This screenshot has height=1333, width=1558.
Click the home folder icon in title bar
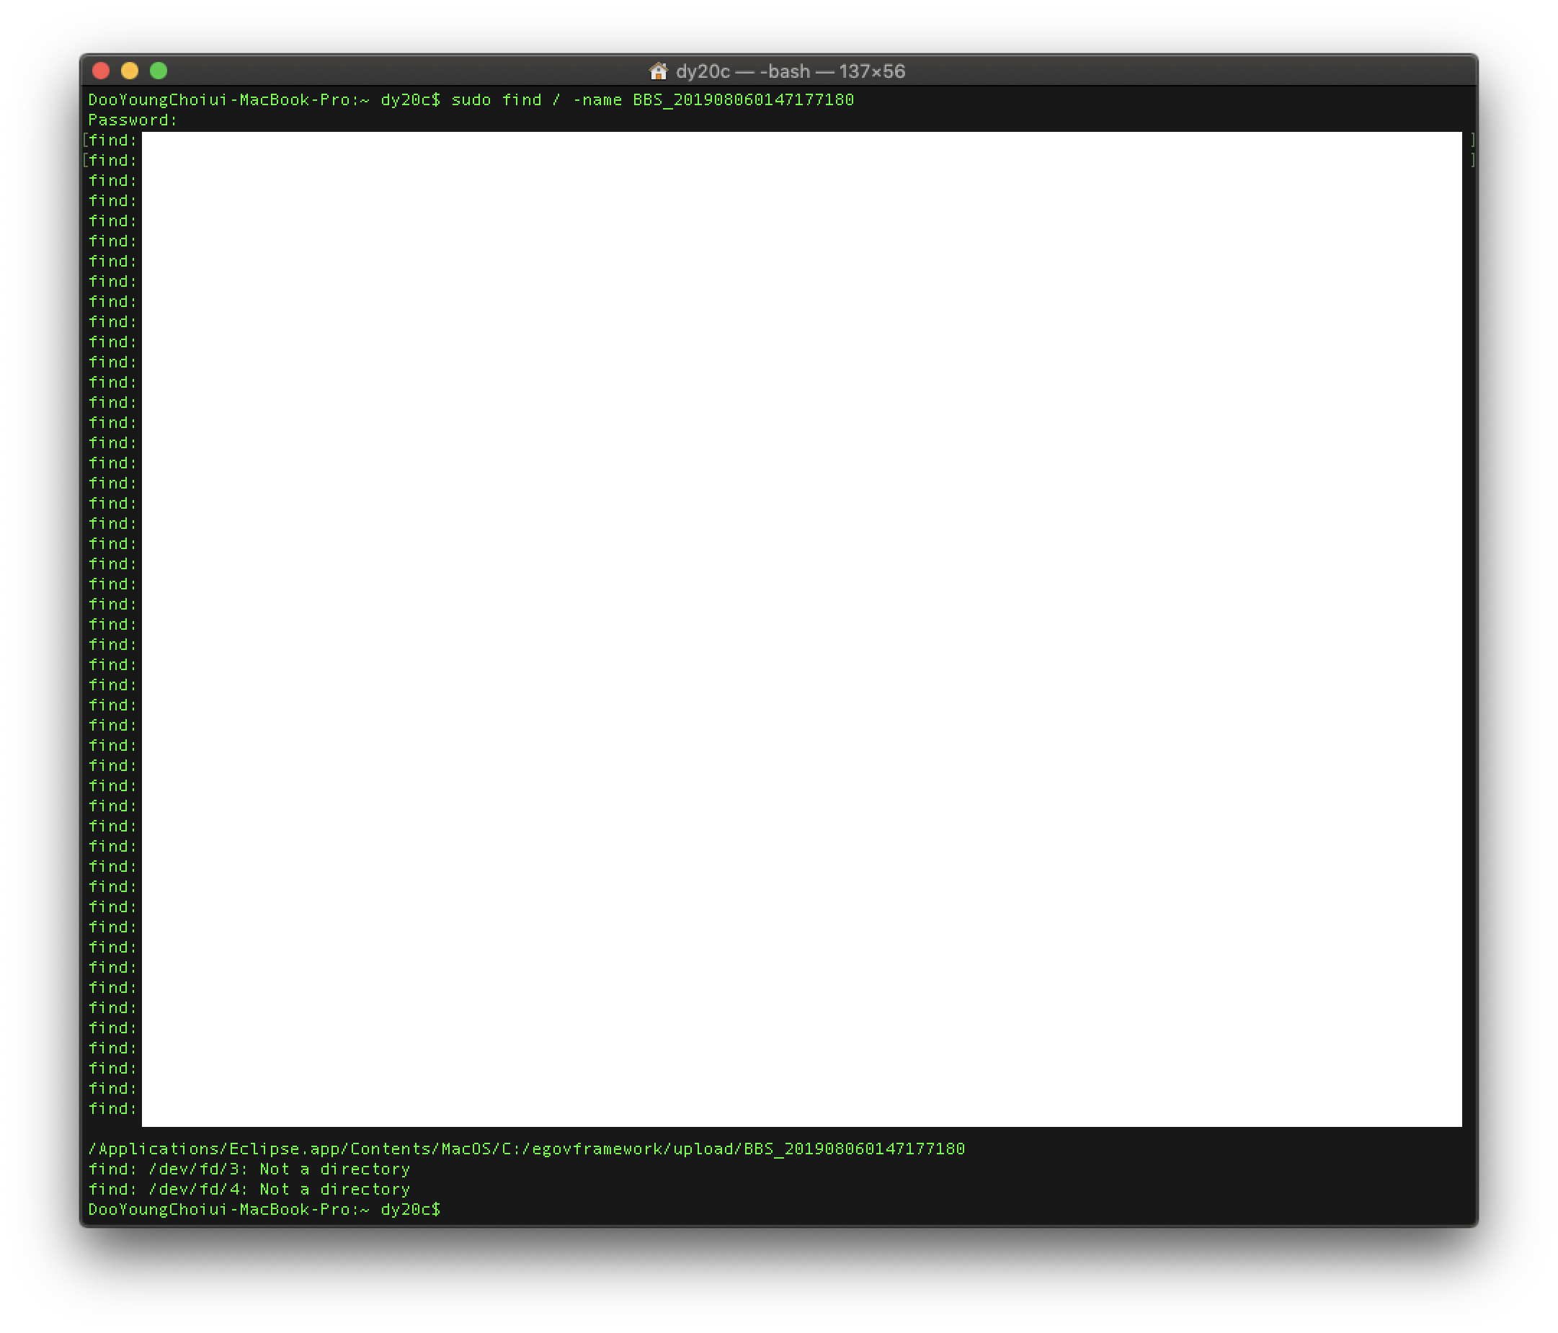coord(658,71)
